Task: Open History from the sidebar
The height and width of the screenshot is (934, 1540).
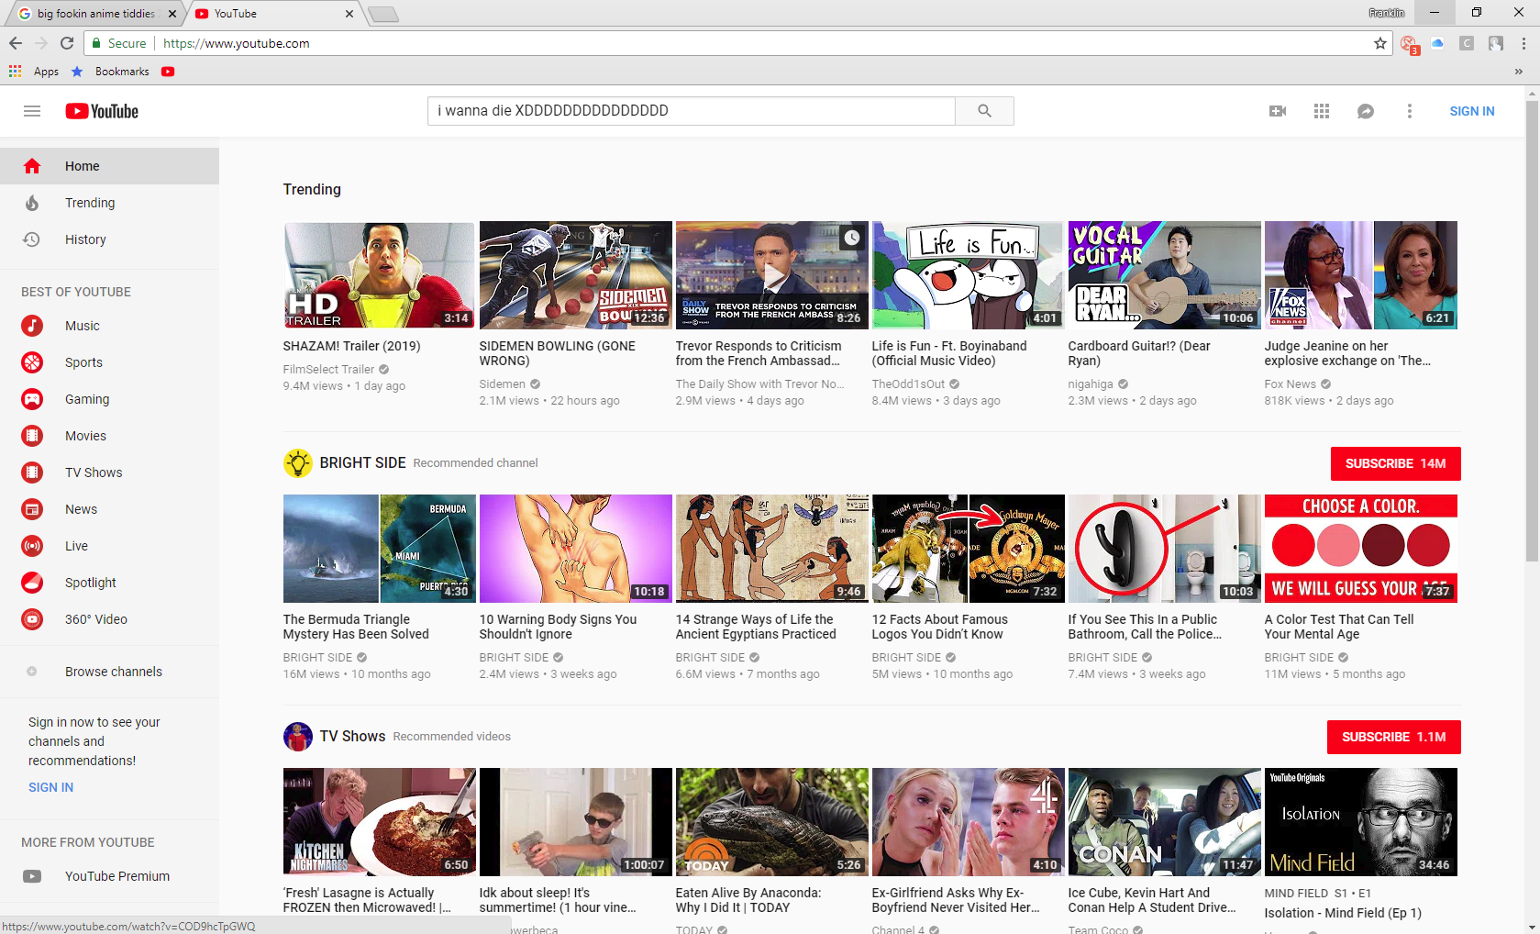Action: [109, 239]
